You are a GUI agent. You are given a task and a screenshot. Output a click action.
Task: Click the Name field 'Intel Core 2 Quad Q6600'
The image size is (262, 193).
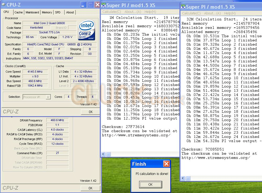(50, 23)
